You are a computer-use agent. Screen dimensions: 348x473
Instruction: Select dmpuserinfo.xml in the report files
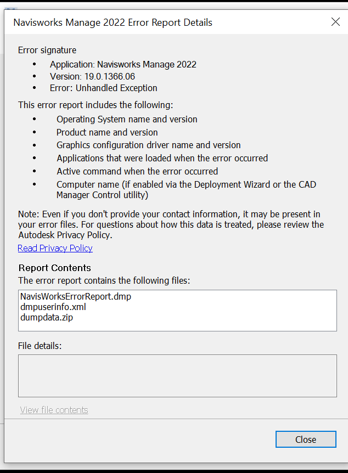click(x=53, y=307)
